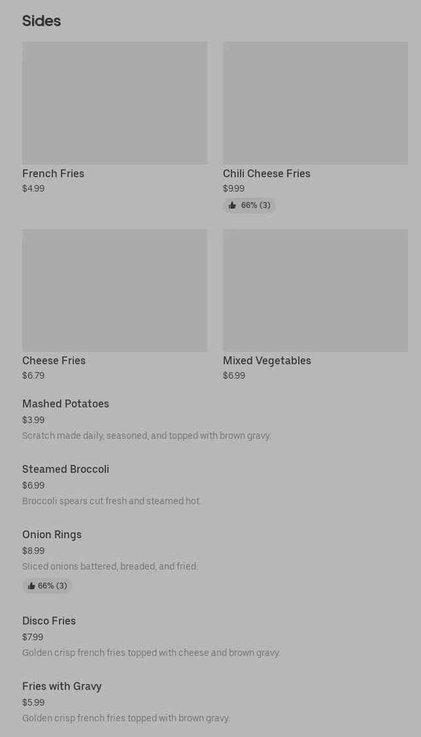Click thumbs-up icon under Chili Cheese Fries
This screenshot has height=737, width=421.
tap(232, 205)
